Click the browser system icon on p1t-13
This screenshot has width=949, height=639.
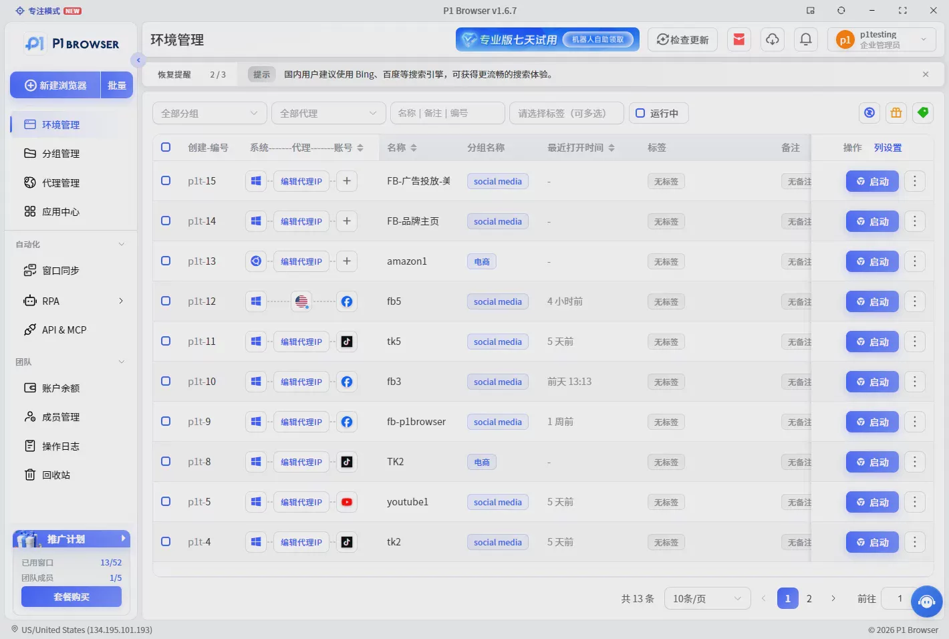256,261
